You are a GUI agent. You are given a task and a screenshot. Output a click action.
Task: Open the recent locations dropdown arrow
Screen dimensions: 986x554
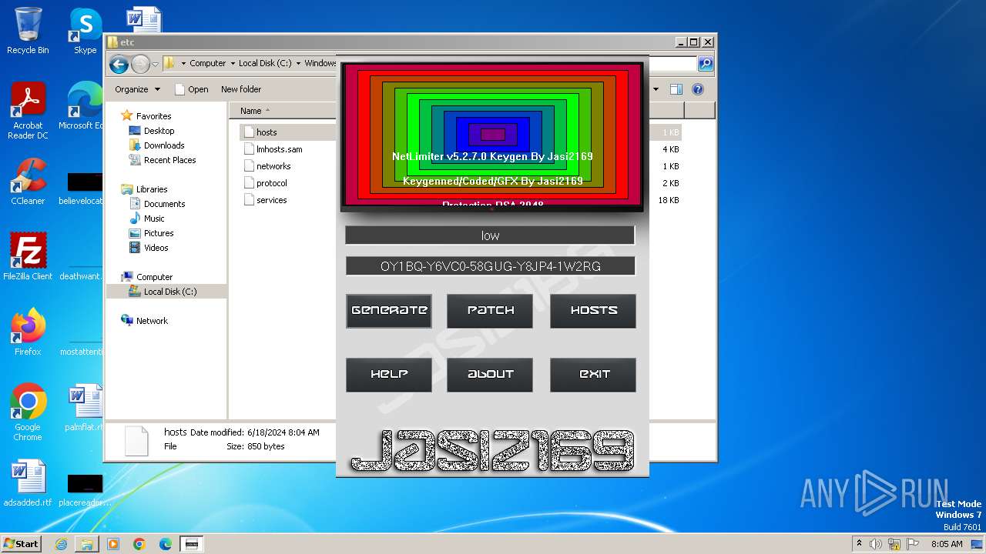click(155, 64)
